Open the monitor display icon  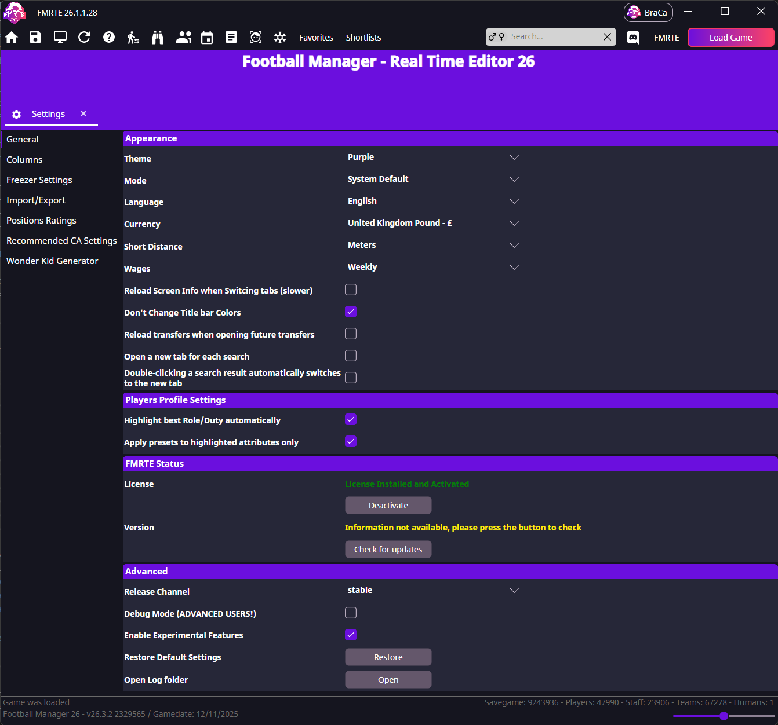pos(60,38)
